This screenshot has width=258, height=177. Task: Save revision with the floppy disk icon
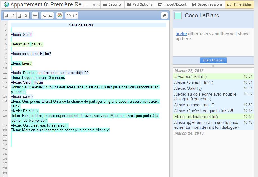point(164,16)
